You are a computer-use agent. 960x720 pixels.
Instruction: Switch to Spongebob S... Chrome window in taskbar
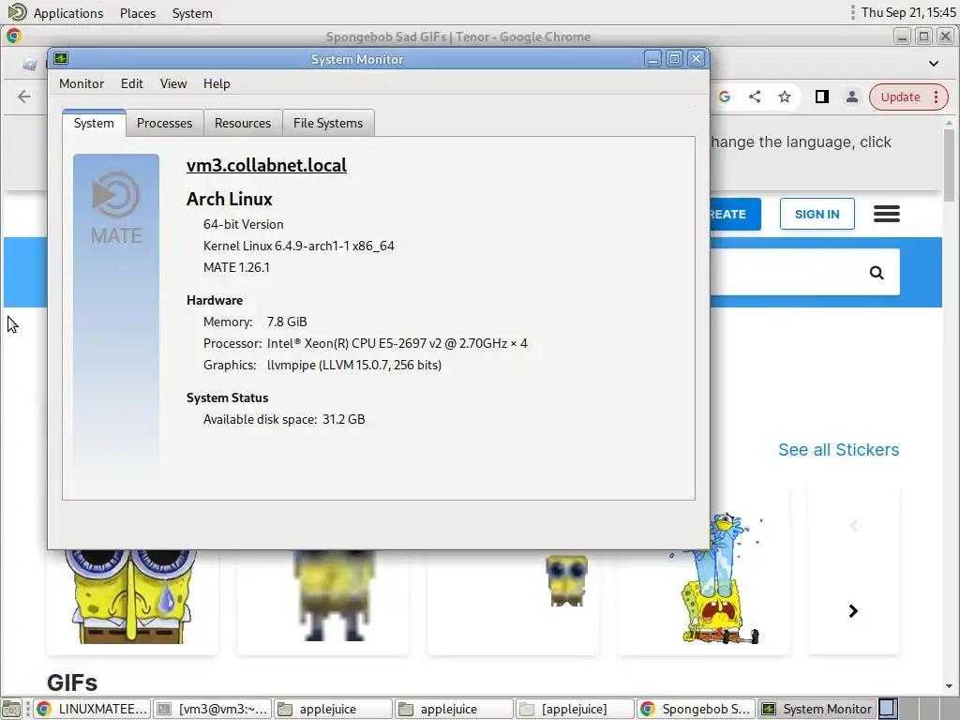tap(697, 709)
